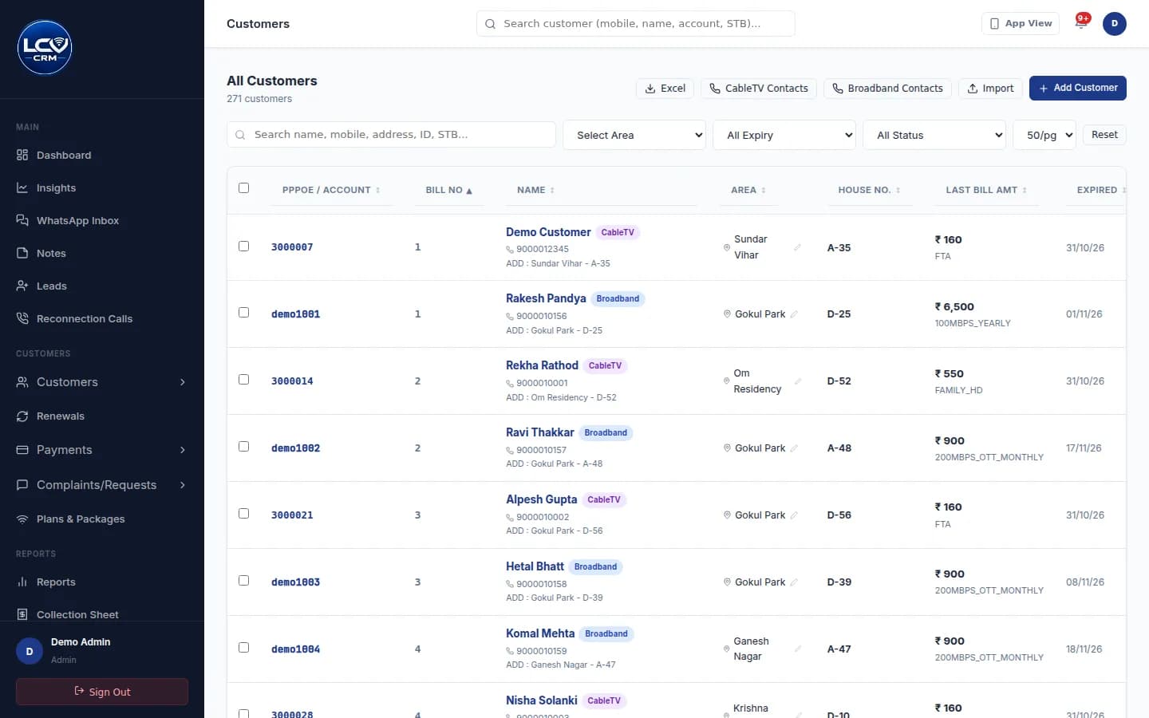Screen dimensions: 1149x718
Task: Check the box for Alpesh Gupta row
Action: click(244, 514)
